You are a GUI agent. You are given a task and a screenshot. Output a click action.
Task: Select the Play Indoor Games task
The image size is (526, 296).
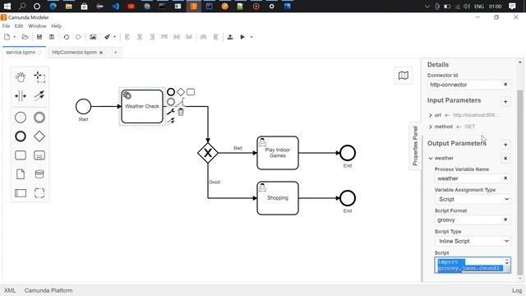278,153
